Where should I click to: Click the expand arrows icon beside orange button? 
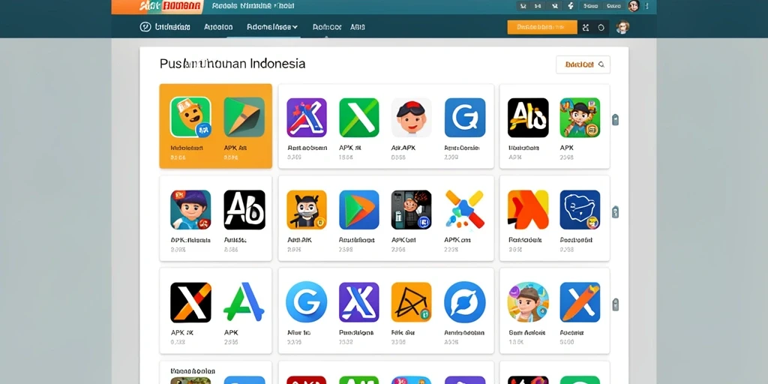pyautogui.click(x=586, y=28)
